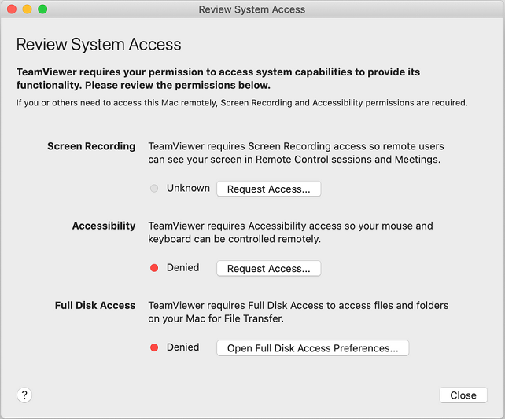Minimize the window using the yellow button

pyautogui.click(x=27, y=9)
